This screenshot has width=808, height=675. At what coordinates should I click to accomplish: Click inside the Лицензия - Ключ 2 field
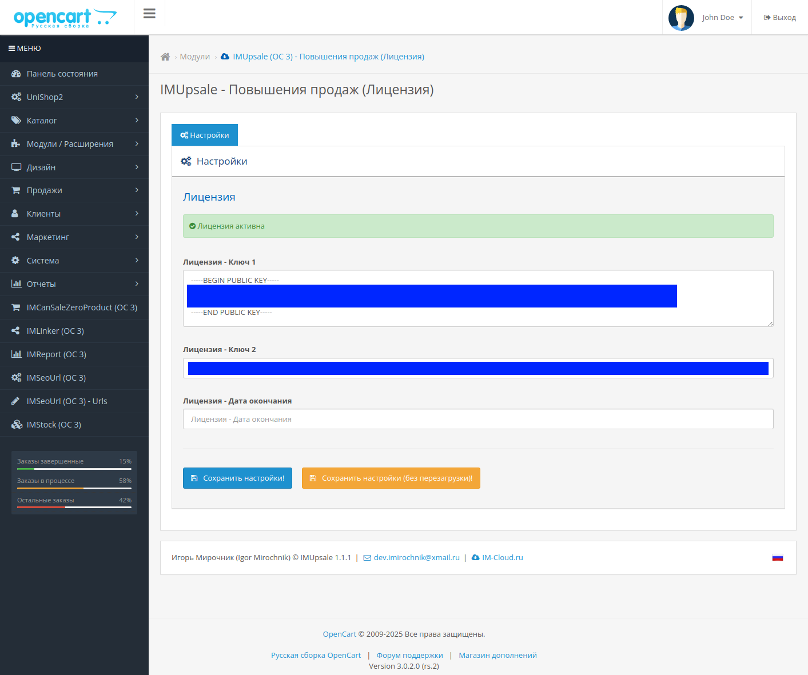tap(478, 368)
